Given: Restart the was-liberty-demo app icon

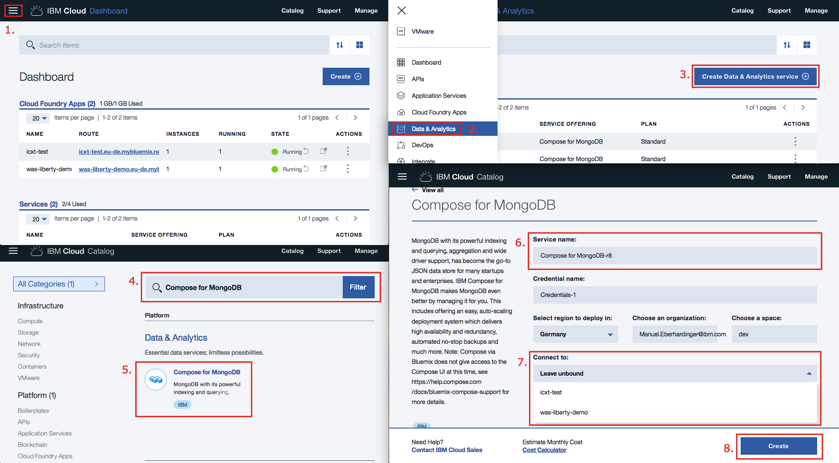Looking at the screenshot, I should [306, 169].
